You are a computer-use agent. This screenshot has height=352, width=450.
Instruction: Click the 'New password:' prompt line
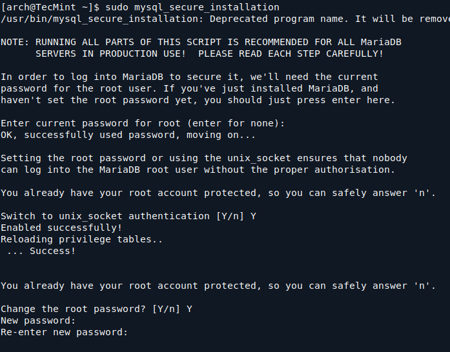(39, 320)
